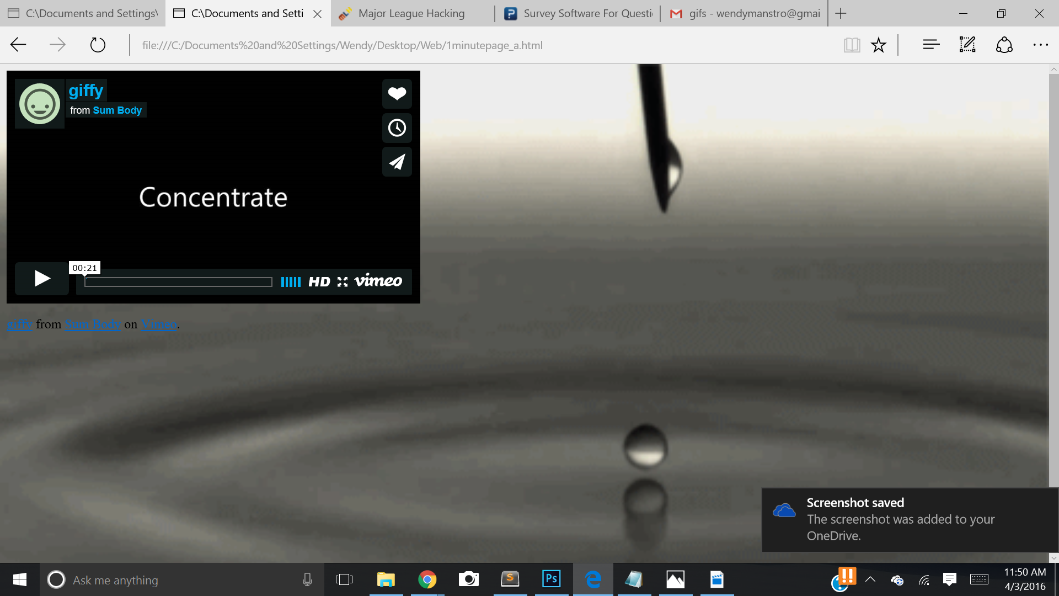Image resolution: width=1059 pixels, height=596 pixels.
Task: Add this page to favorites
Action: pyautogui.click(x=879, y=45)
